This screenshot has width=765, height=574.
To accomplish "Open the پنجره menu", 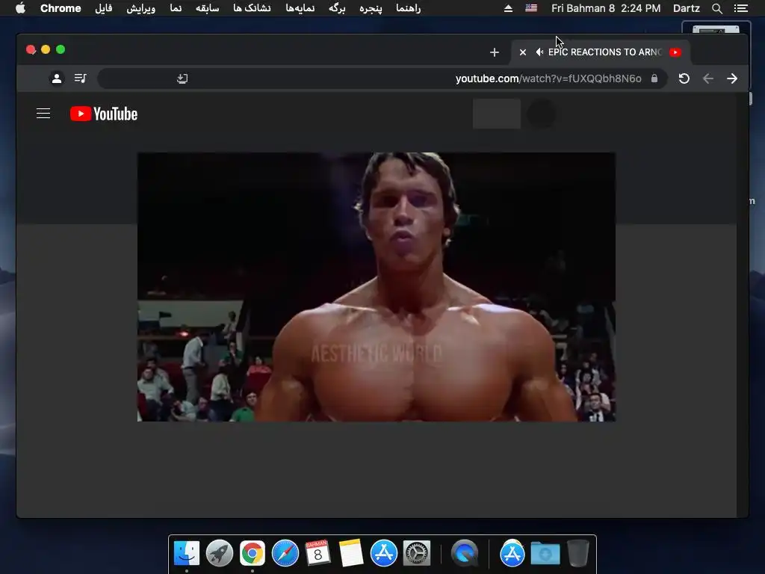I will (x=371, y=8).
